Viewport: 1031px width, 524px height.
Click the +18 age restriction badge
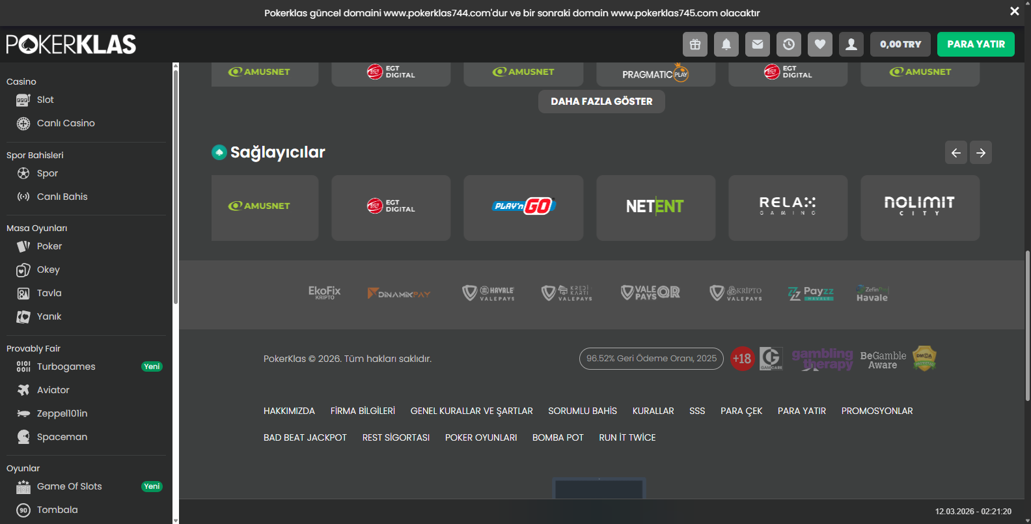[x=742, y=359]
